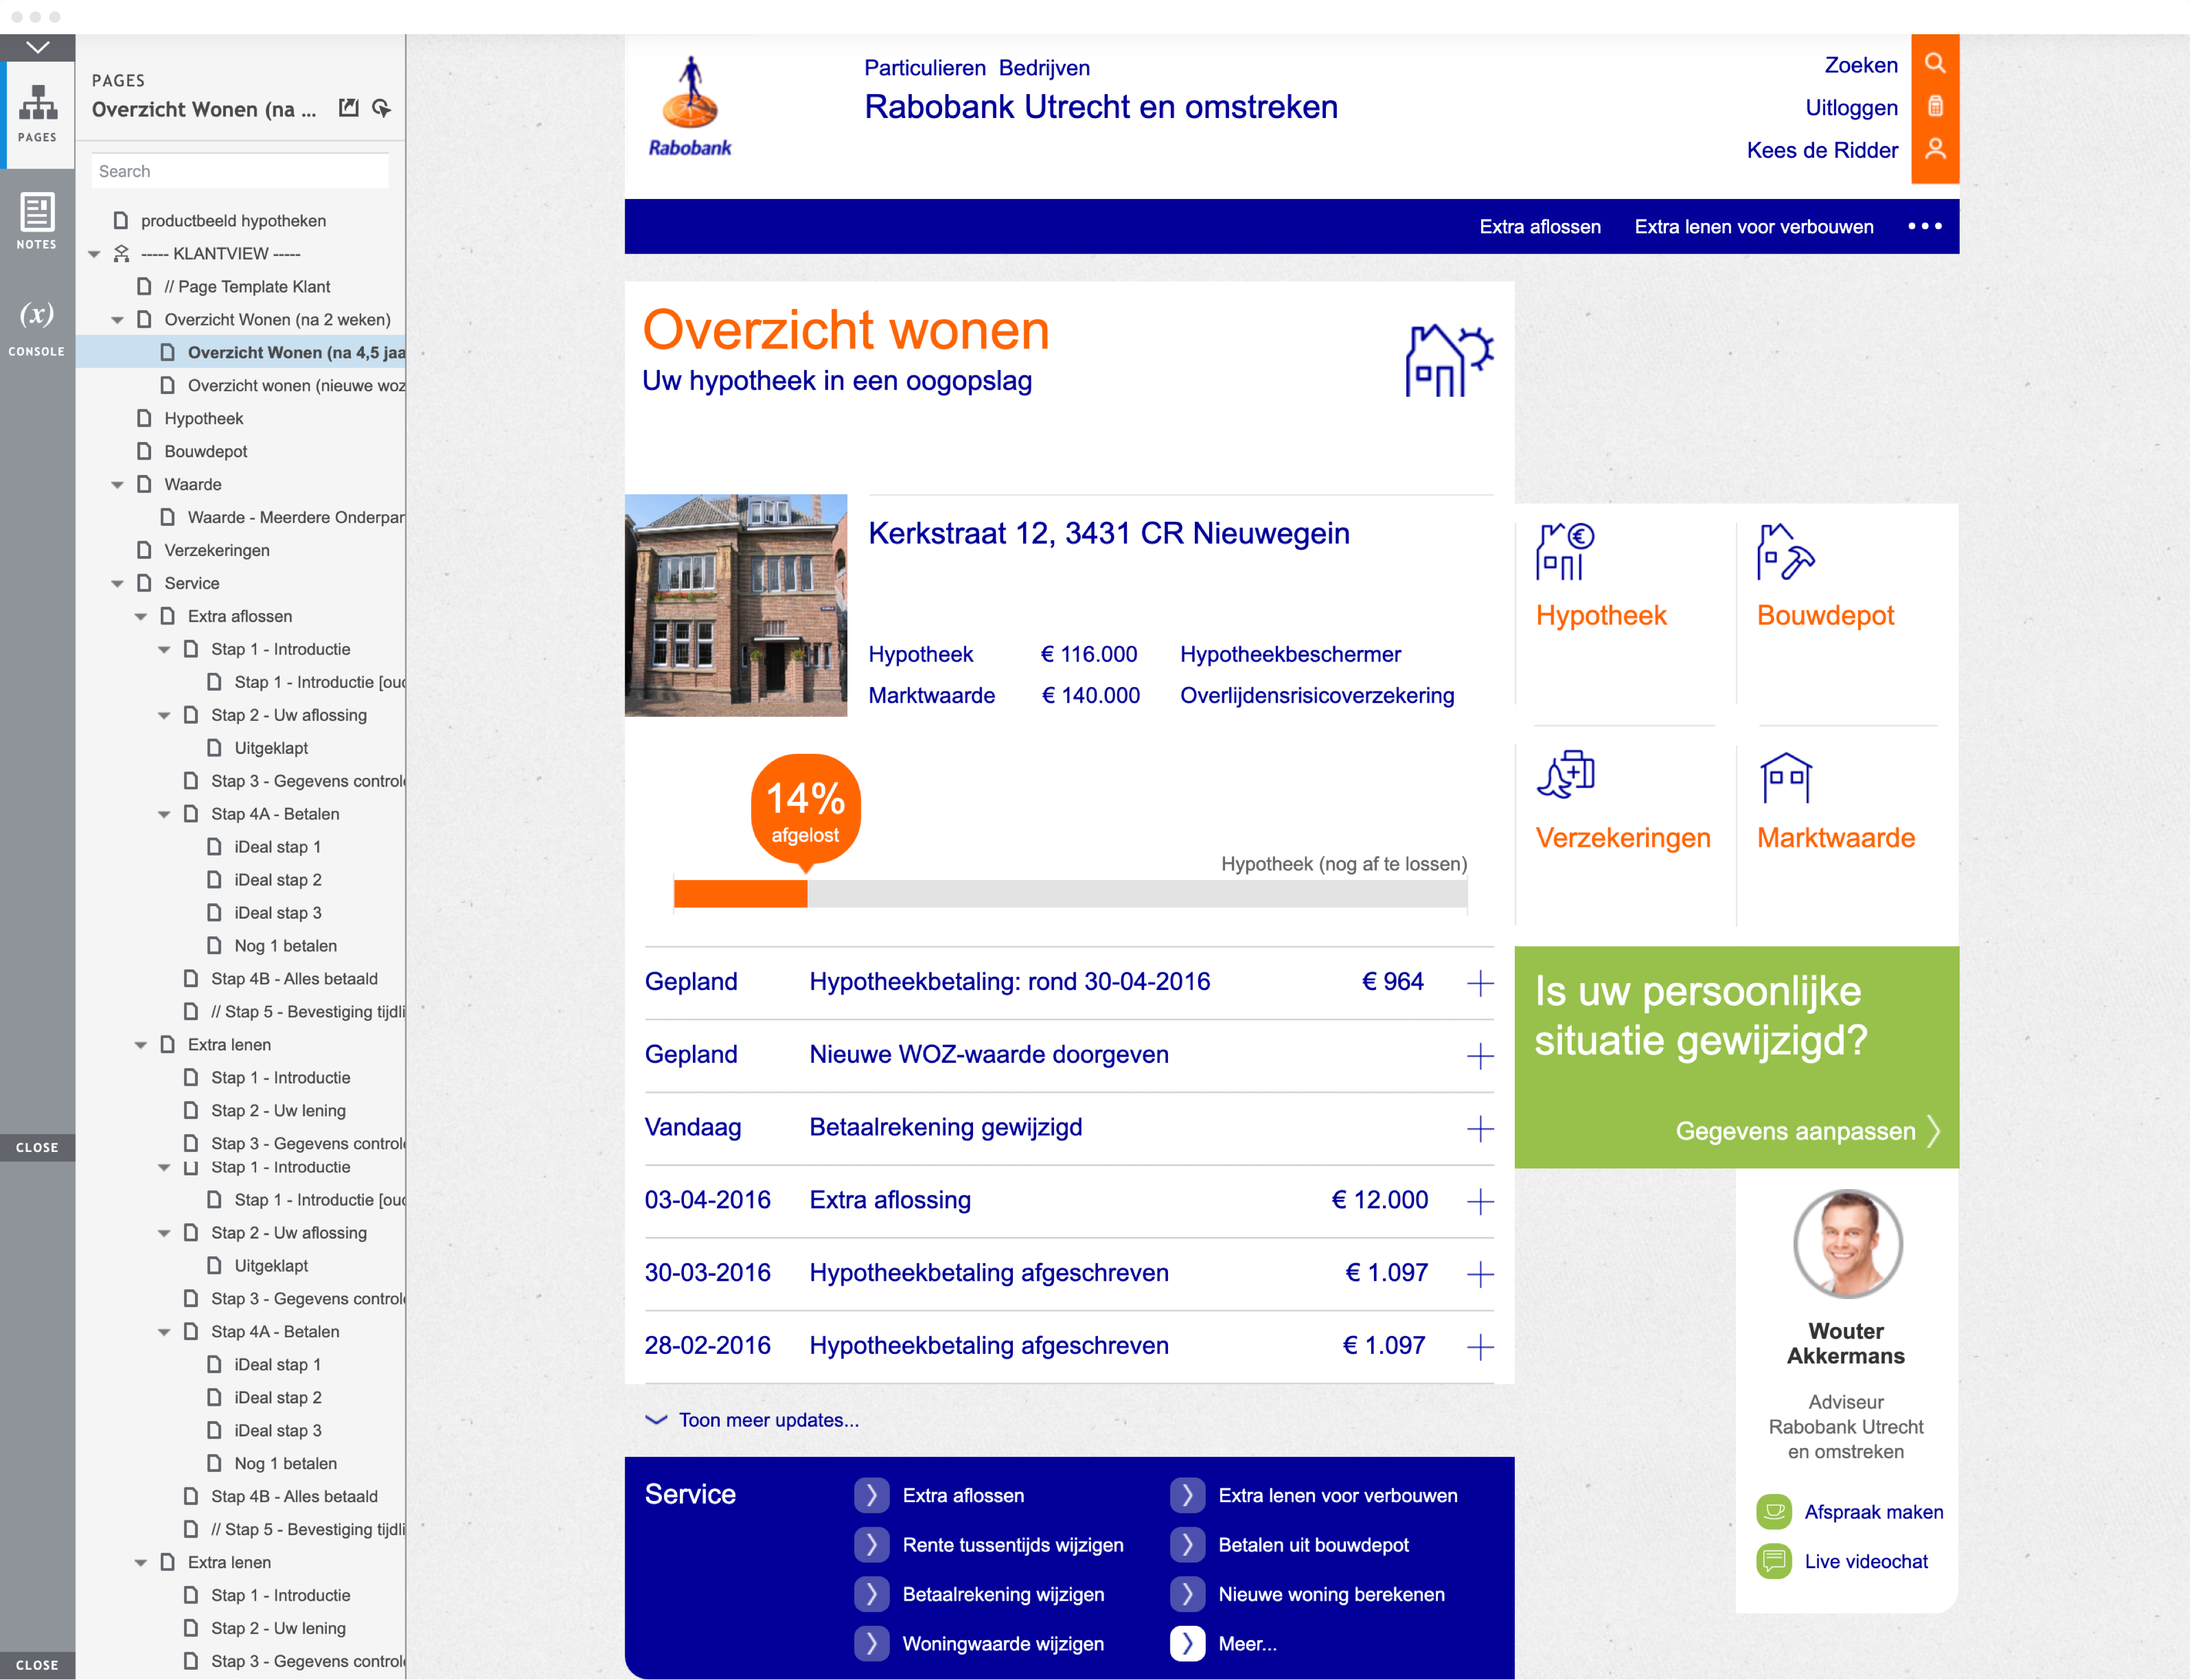The image size is (2190, 1680).
Task: Collapse Overzicht Wonen (na 2 weken) node
Action: tap(117, 320)
